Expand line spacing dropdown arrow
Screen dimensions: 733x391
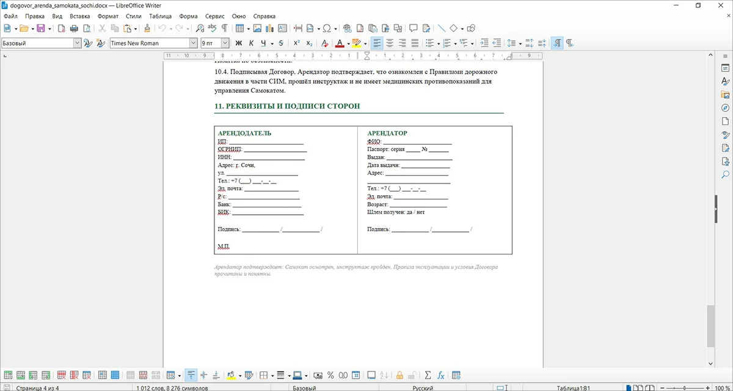(x=520, y=43)
